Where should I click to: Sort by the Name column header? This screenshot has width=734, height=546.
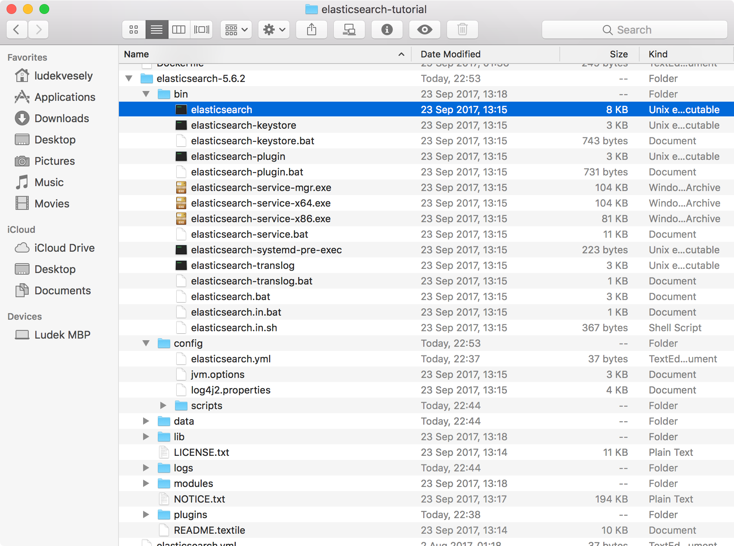[x=265, y=54]
